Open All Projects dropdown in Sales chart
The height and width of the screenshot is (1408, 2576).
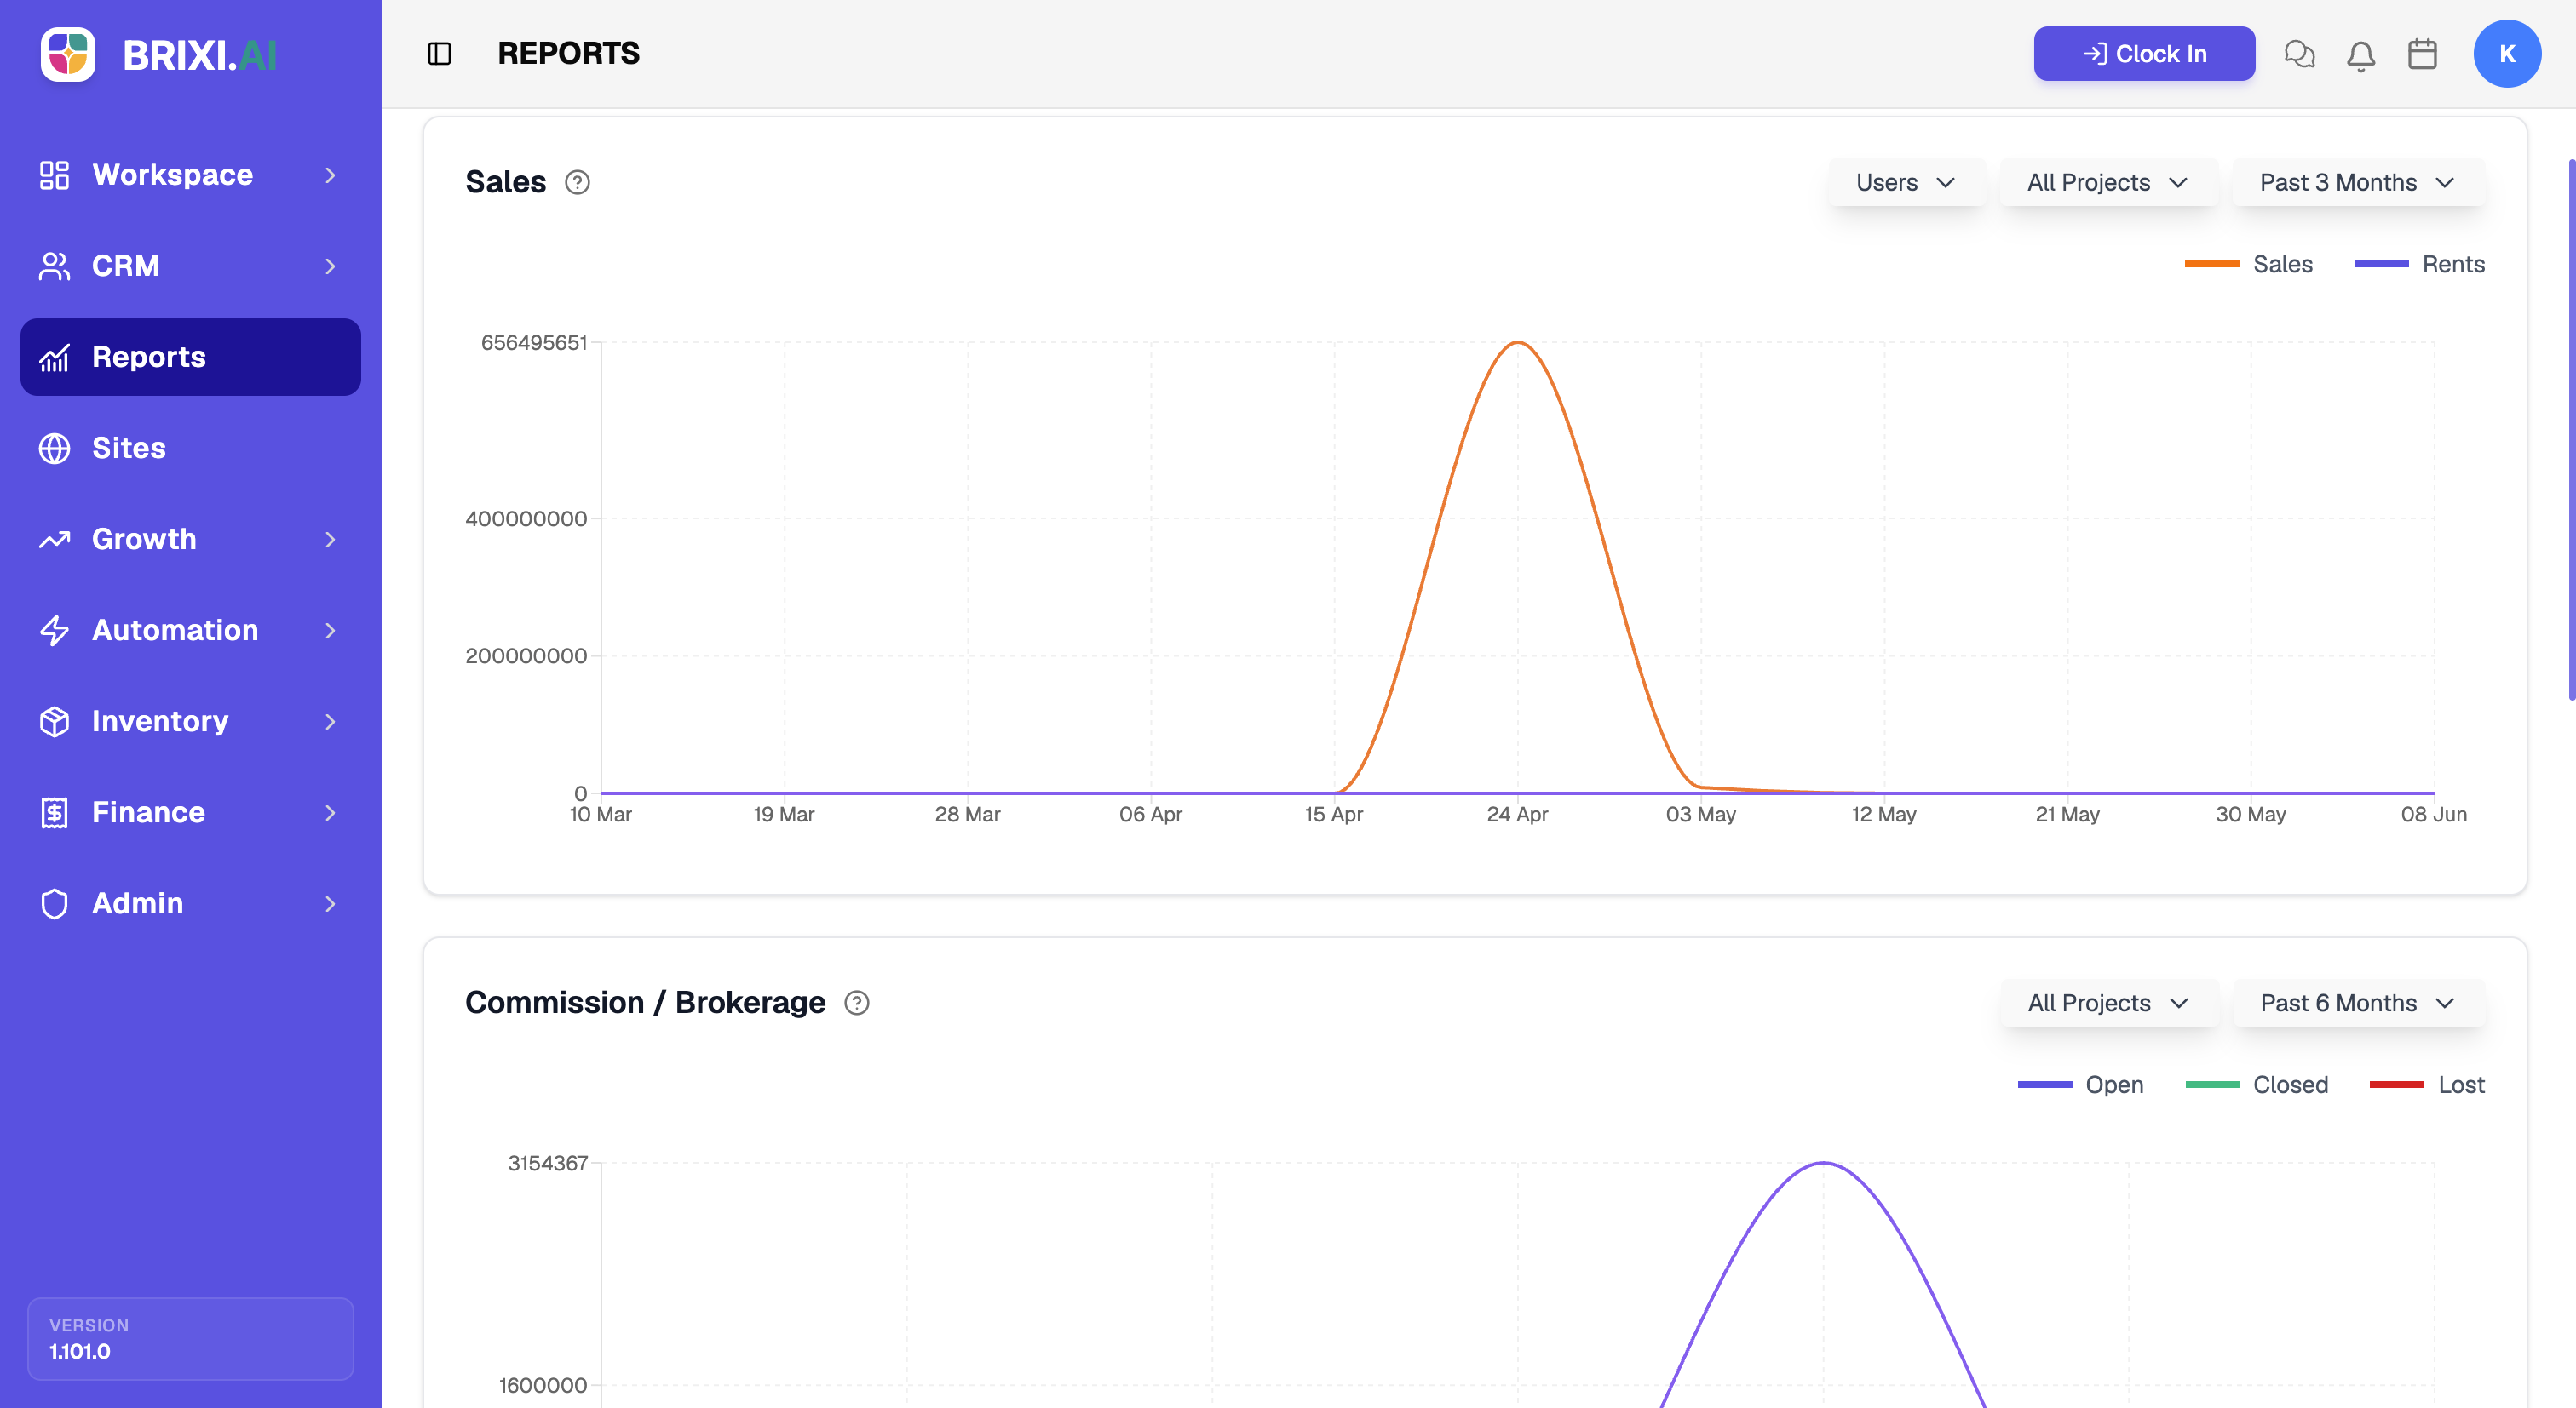[2108, 182]
